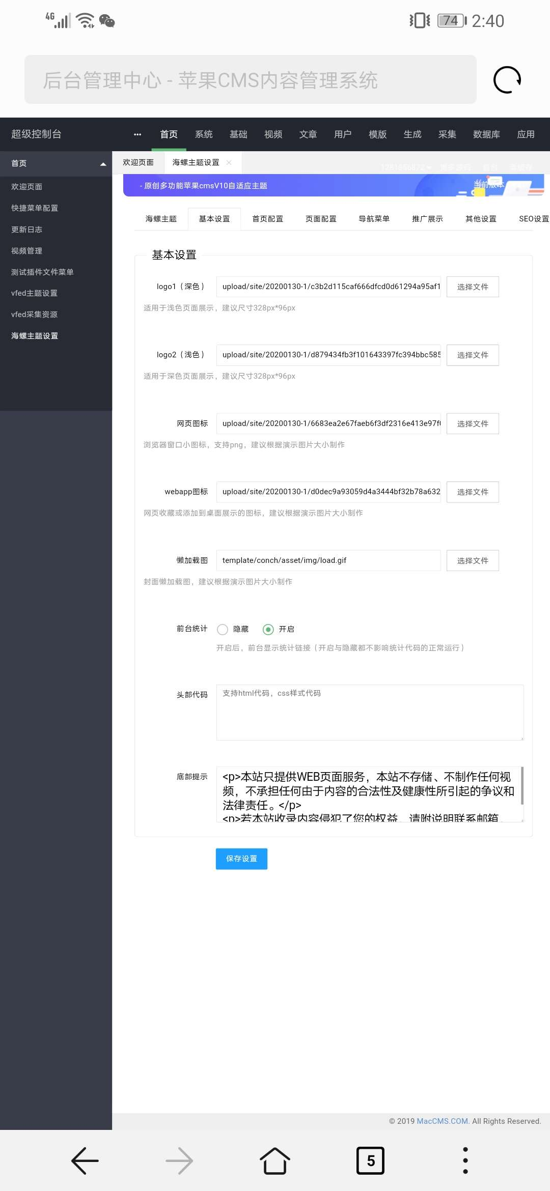Click 保存设置 button
The height and width of the screenshot is (1191, 550).
pos(241,859)
